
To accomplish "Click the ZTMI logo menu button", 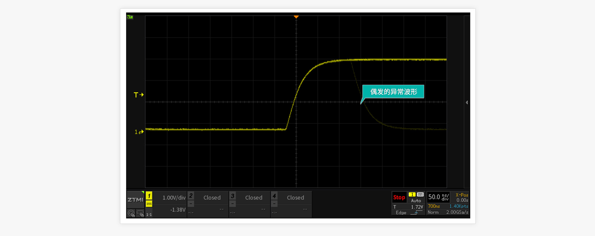I will (x=135, y=200).
